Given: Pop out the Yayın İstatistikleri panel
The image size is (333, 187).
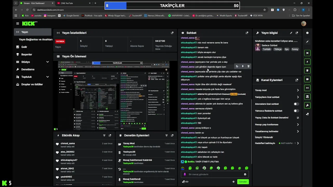Looking at the screenshot, I should (x=172, y=33).
